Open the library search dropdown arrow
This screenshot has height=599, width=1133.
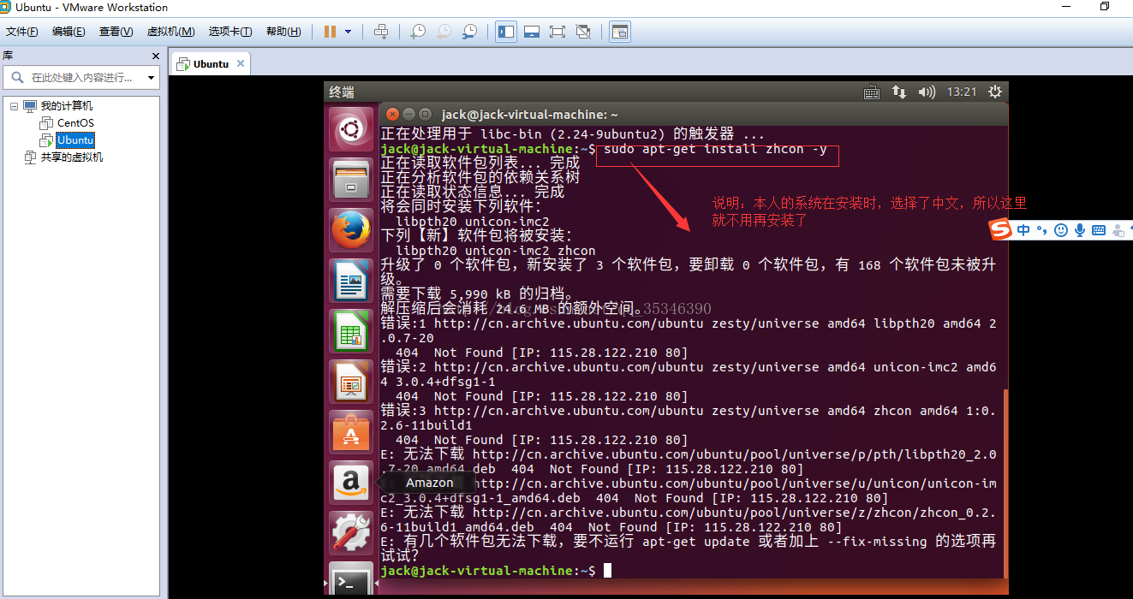(x=152, y=78)
